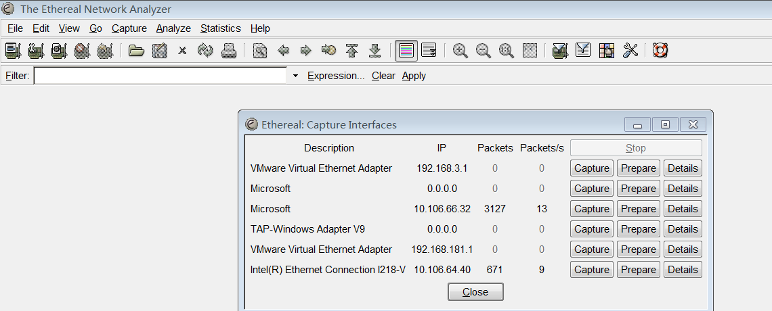Open the Analyze menu

(x=173, y=28)
